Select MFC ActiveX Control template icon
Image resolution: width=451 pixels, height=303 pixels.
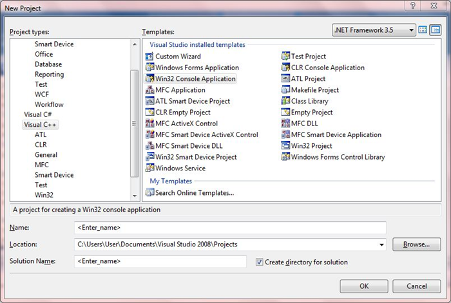click(149, 124)
